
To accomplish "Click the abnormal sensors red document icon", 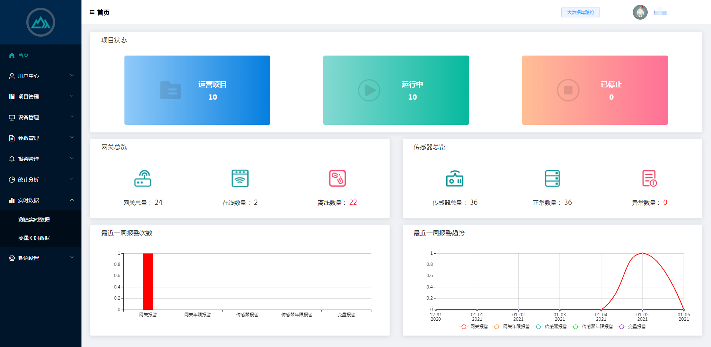I will [649, 178].
